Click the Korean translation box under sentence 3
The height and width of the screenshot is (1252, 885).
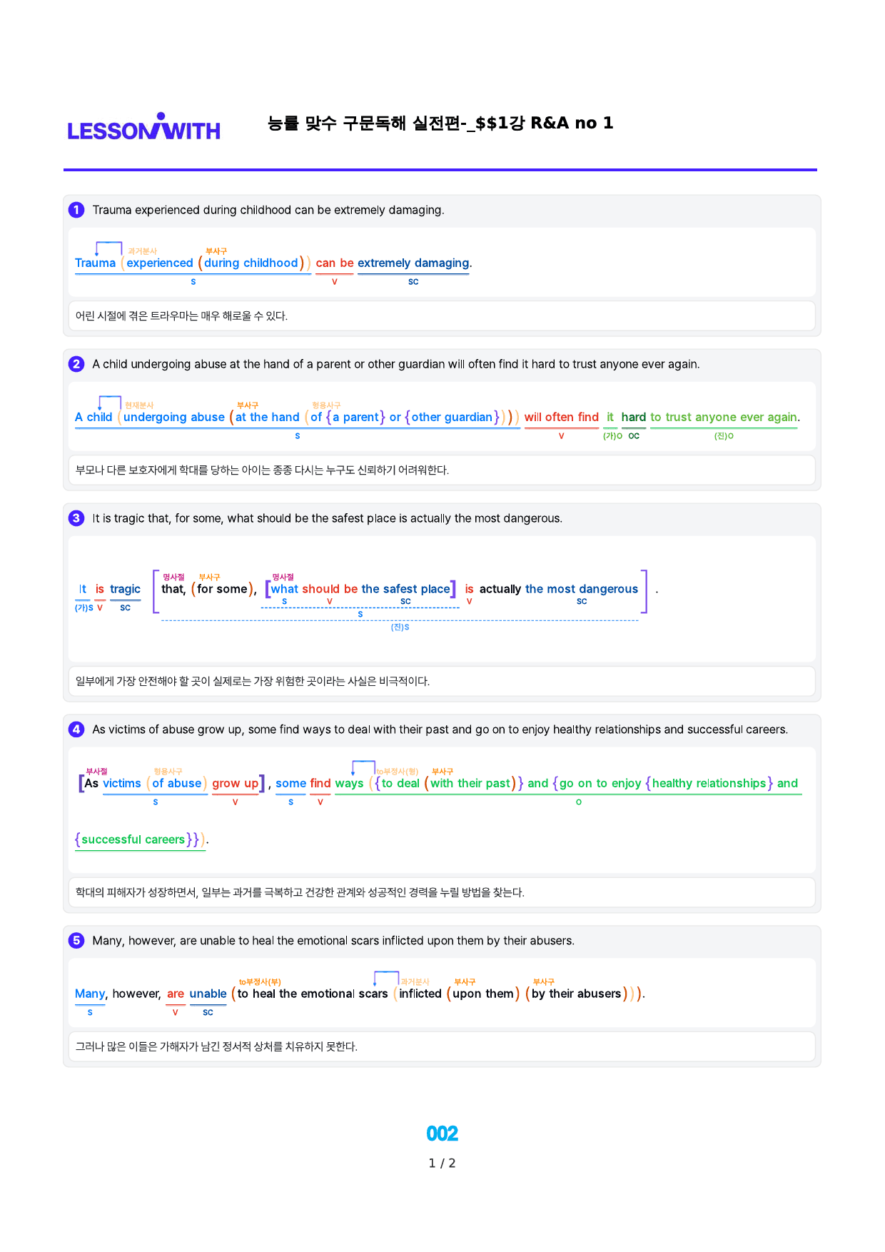pyautogui.click(x=442, y=681)
